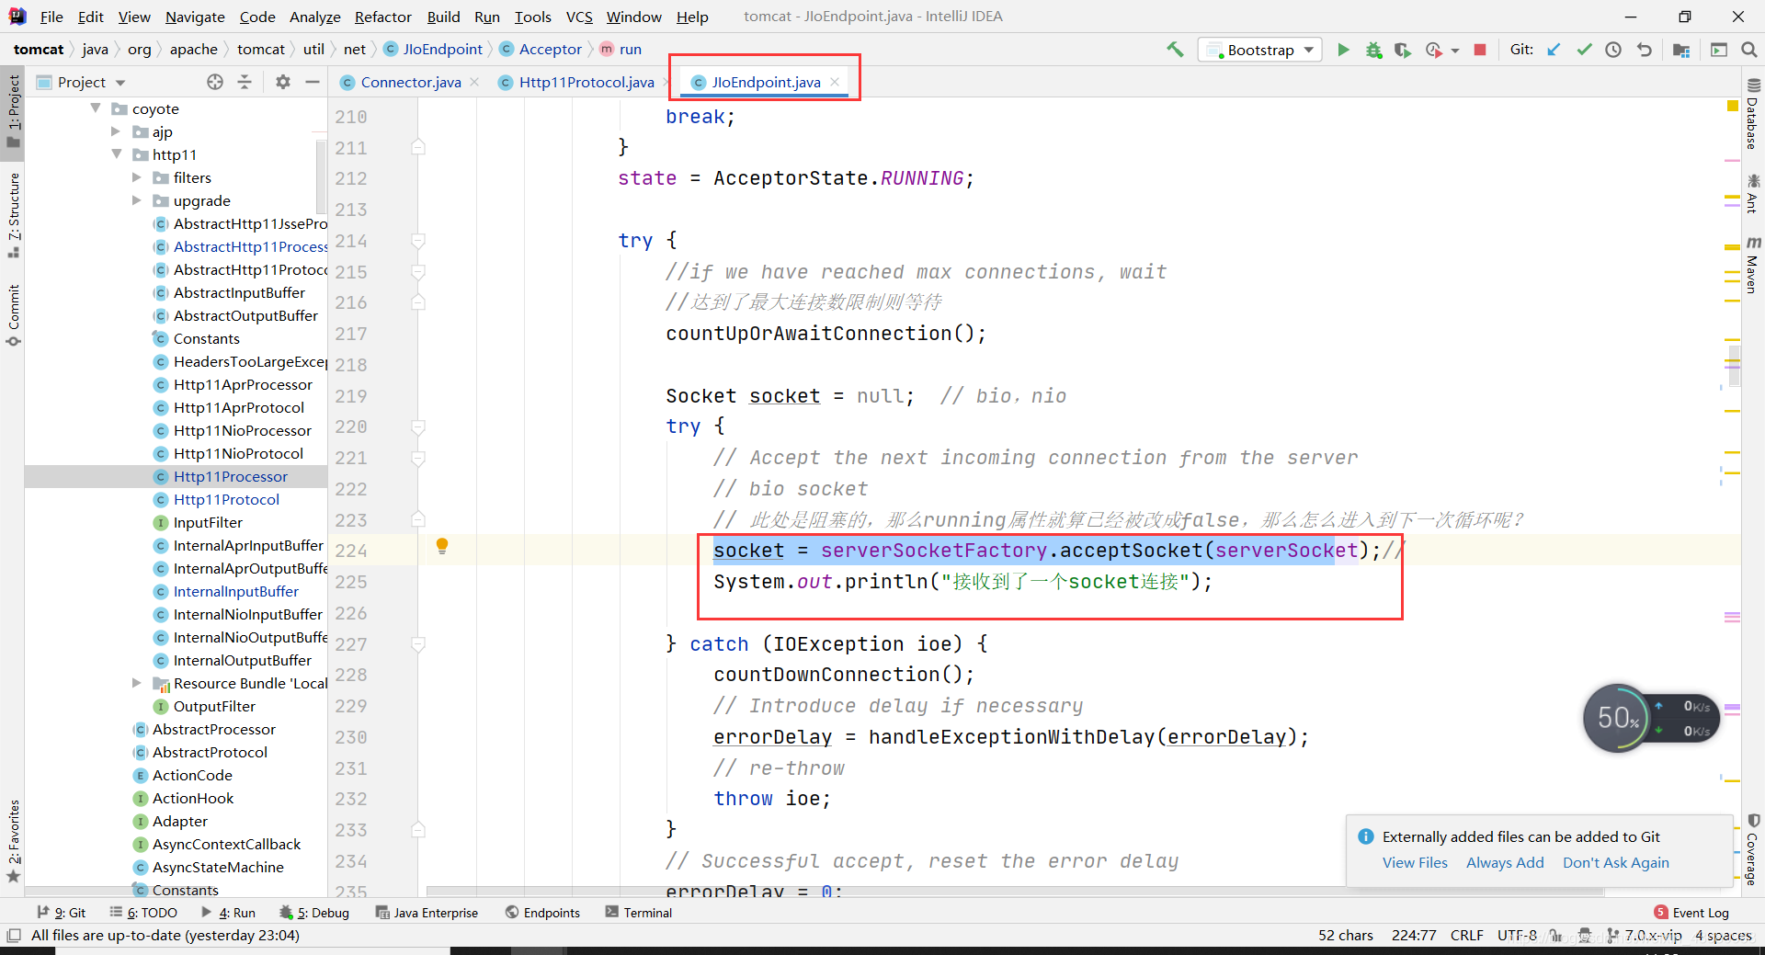
Task: Fold the code block at line 220
Action: (x=418, y=426)
